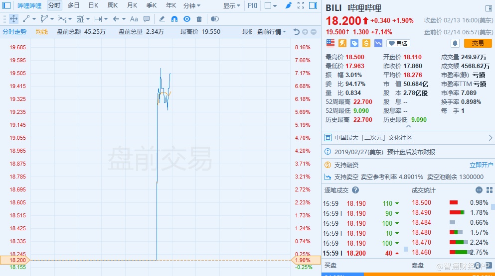
Task: Click the US flag market icon
Action: click(330, 43)
